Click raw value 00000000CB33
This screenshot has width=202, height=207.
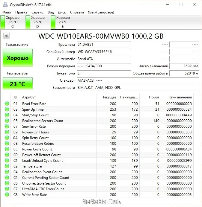click(179, 132)
